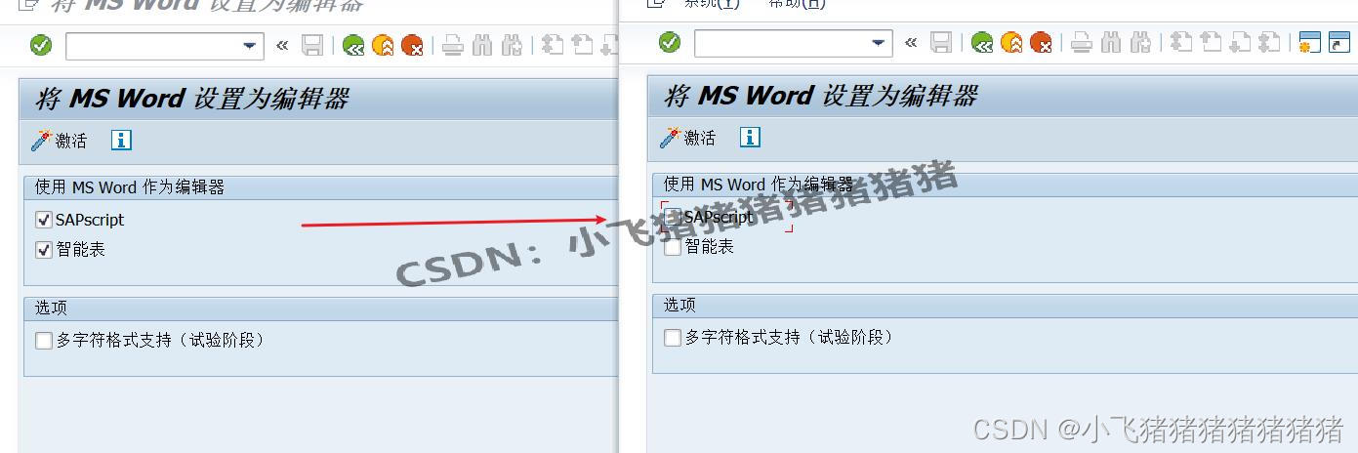Image resolution: width=1358 pixels, height=453 pixels.
Task: Click Find binoculars icon in left window
Action: point(482,45)
